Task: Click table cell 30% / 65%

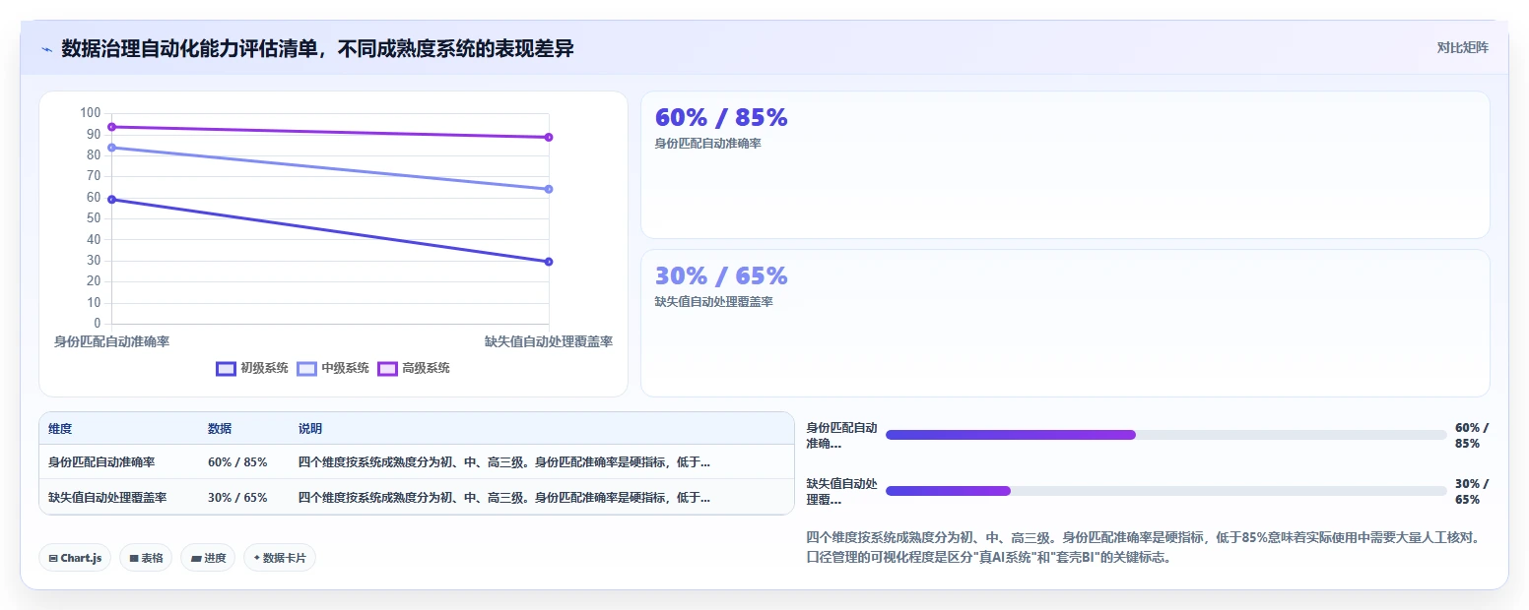Action: pyautogui.click(x=237, y=497)
